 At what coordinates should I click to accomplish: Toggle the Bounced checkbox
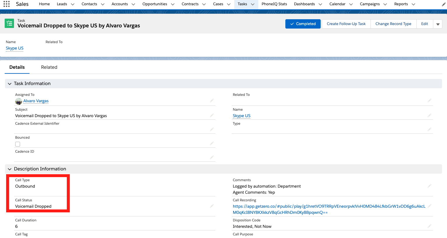(x=18, y=144)
